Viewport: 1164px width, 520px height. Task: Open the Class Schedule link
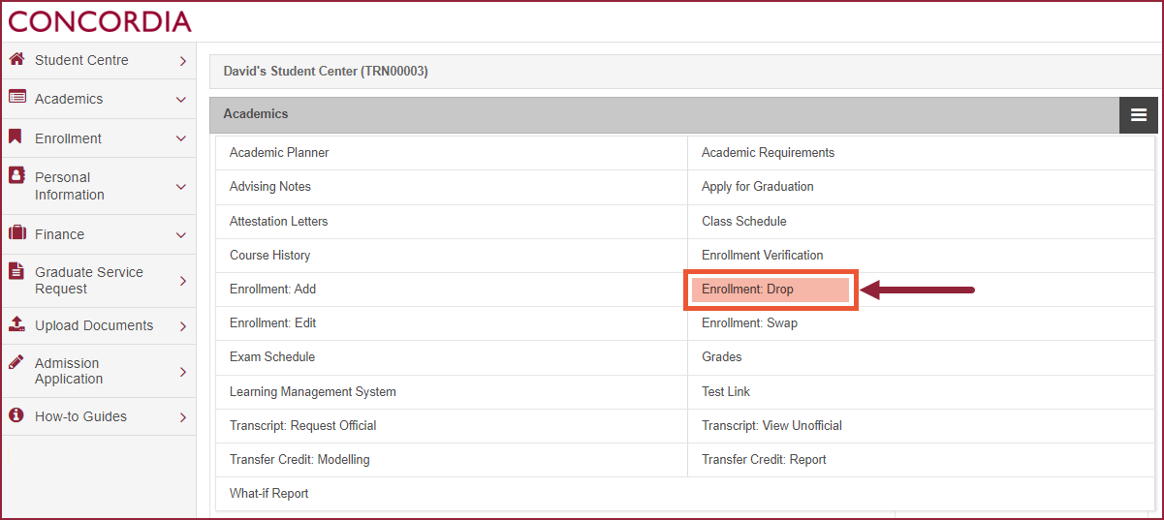point(744,221)
